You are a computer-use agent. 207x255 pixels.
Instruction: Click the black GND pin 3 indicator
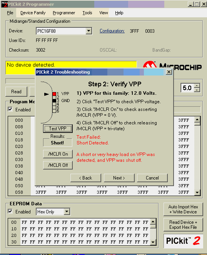(54, 101)
